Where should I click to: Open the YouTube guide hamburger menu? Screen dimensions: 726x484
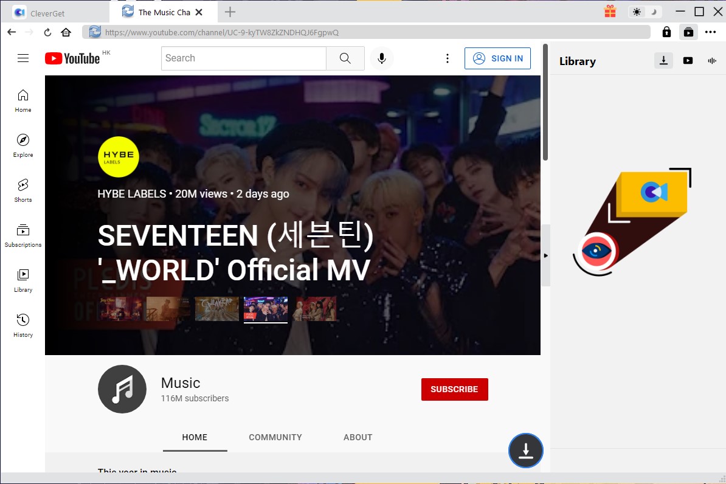click(23, 58)
